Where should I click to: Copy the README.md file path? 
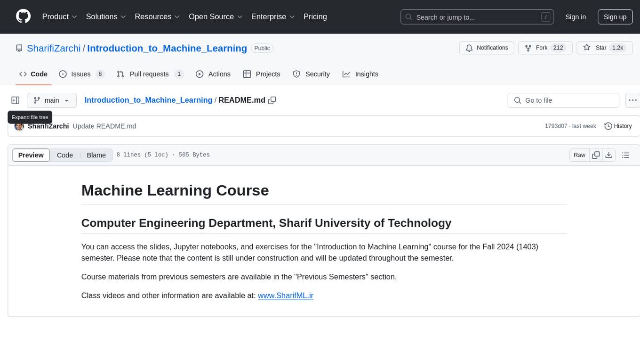point(272,100)
